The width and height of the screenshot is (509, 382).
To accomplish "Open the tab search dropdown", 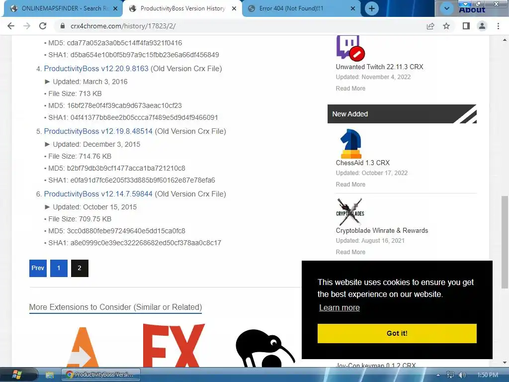I will (447, 8).
